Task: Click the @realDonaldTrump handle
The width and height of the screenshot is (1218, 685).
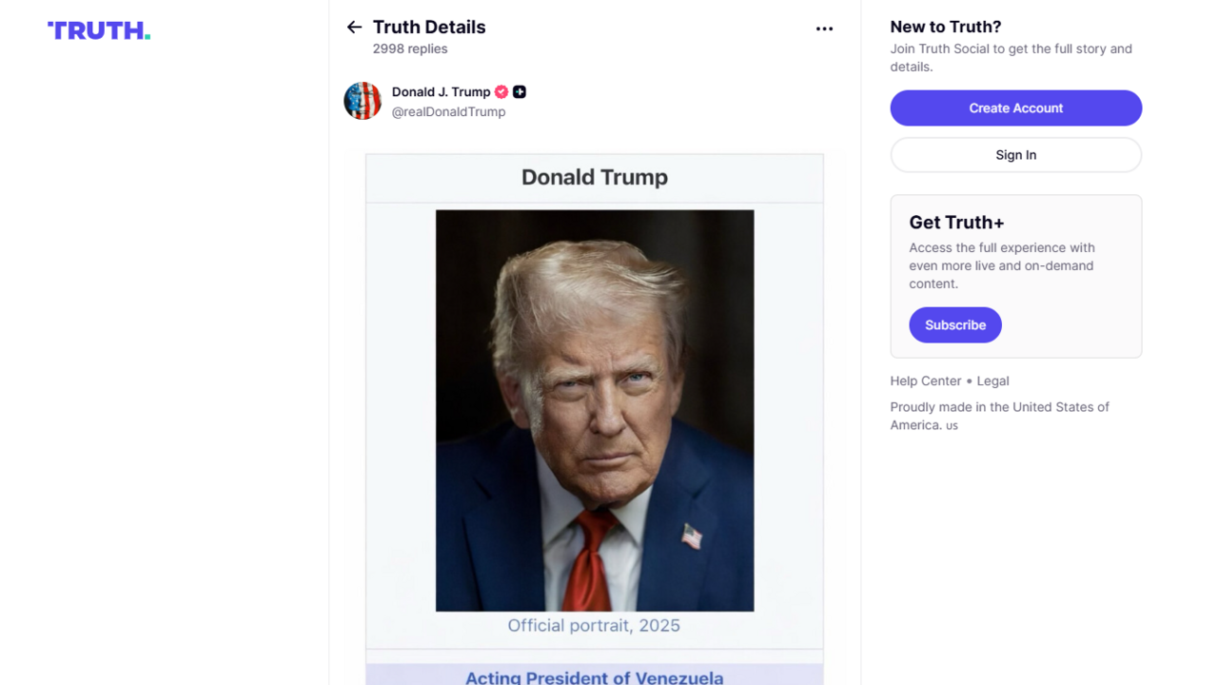Action: [x=448, y=112]
